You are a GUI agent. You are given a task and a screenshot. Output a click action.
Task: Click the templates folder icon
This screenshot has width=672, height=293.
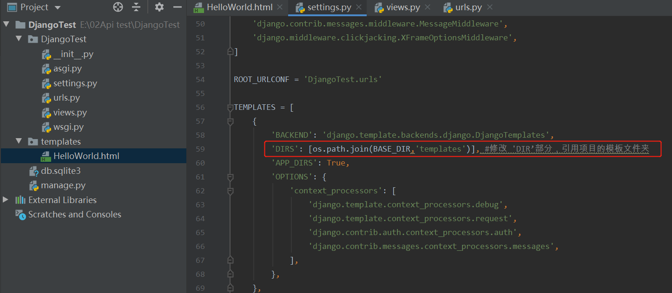[x=33, y=142]
